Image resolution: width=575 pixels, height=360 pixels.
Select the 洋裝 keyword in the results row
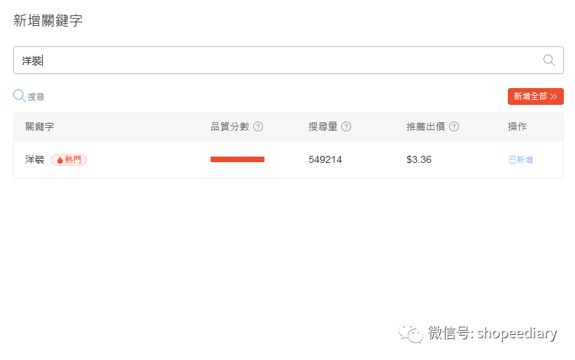coord(35,159)
